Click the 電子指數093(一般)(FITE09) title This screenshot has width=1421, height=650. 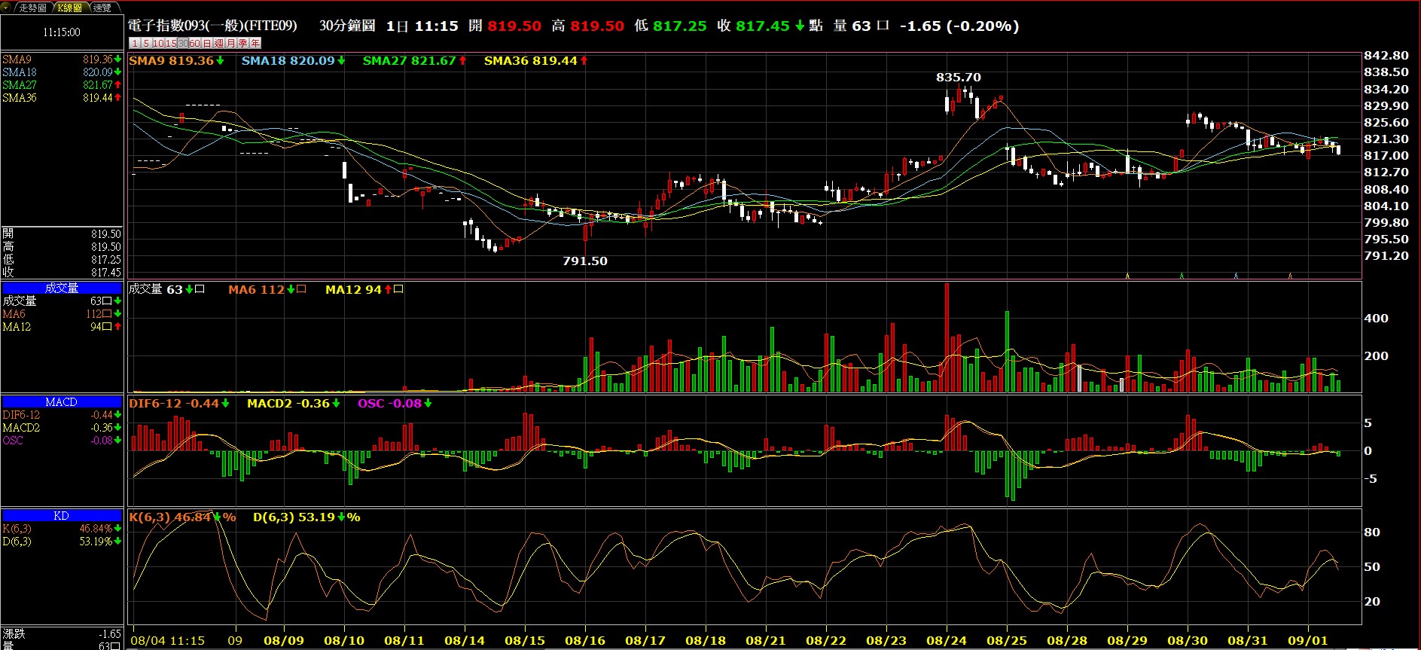[x=212, y=26]
